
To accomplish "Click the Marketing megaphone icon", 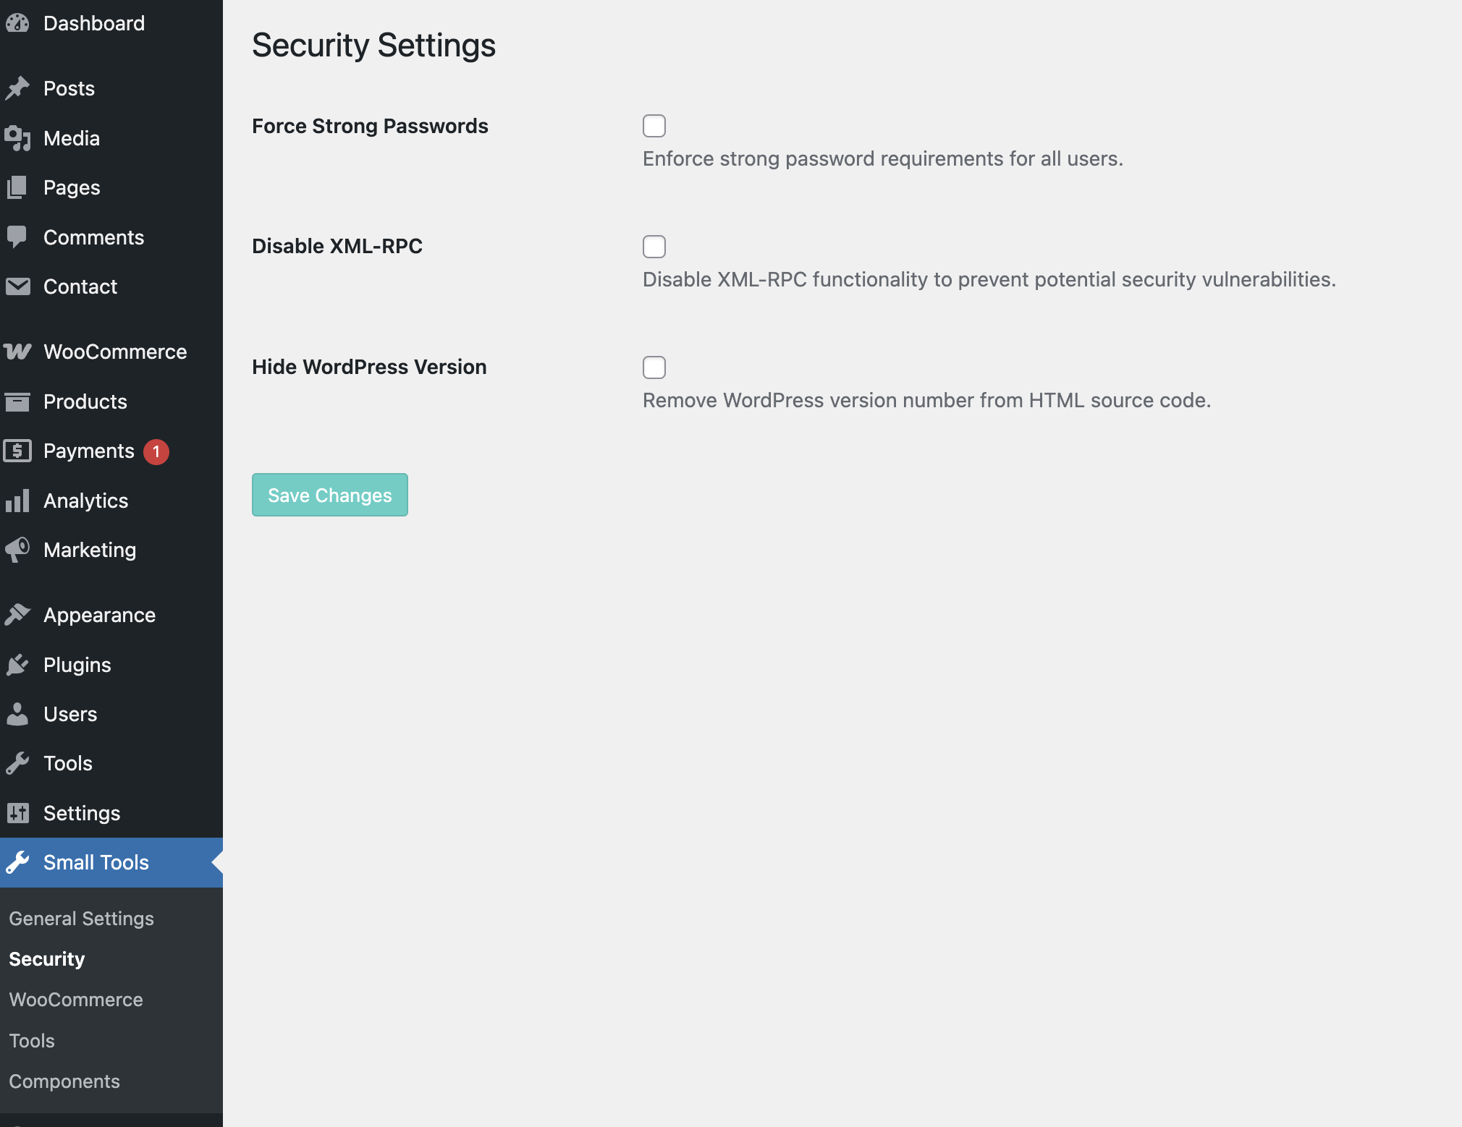I will [17, 550].
